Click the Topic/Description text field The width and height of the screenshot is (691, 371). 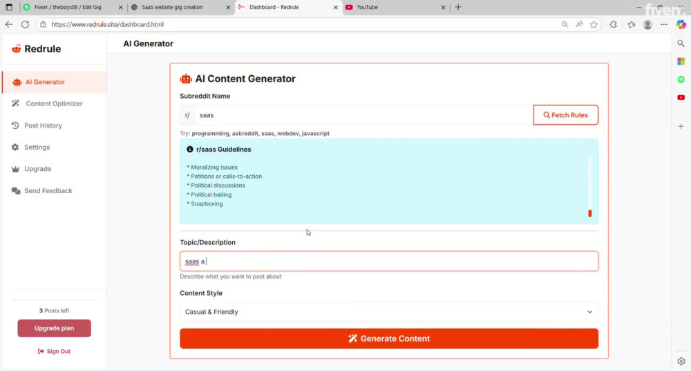click(x=389, y=261)
